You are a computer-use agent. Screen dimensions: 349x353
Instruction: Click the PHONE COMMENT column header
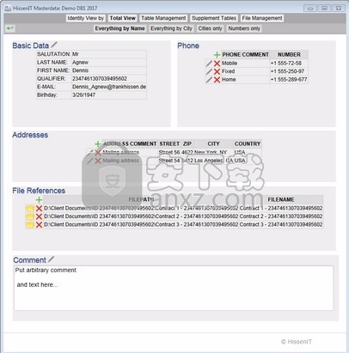[246, 55]
